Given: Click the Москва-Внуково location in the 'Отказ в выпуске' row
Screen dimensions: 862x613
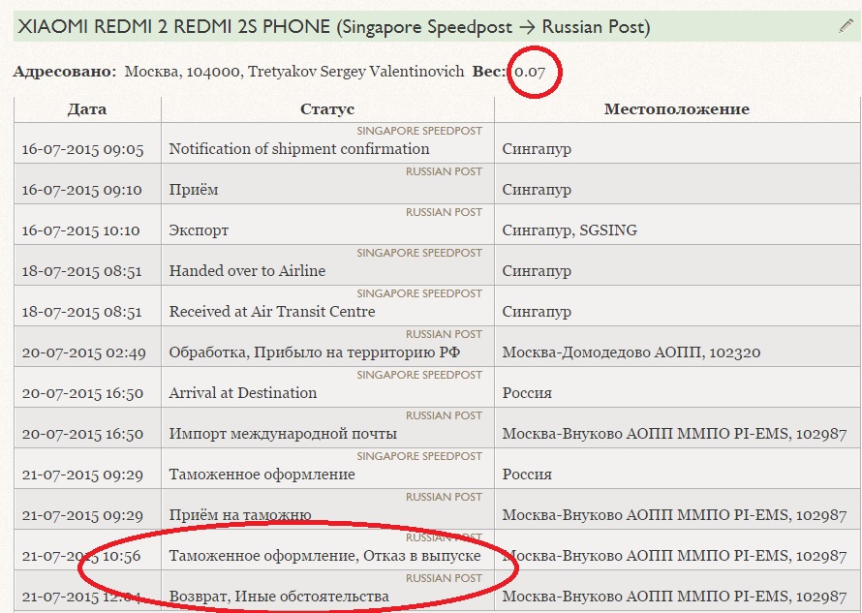Looking at the screenshot, I should pos(674,556).
